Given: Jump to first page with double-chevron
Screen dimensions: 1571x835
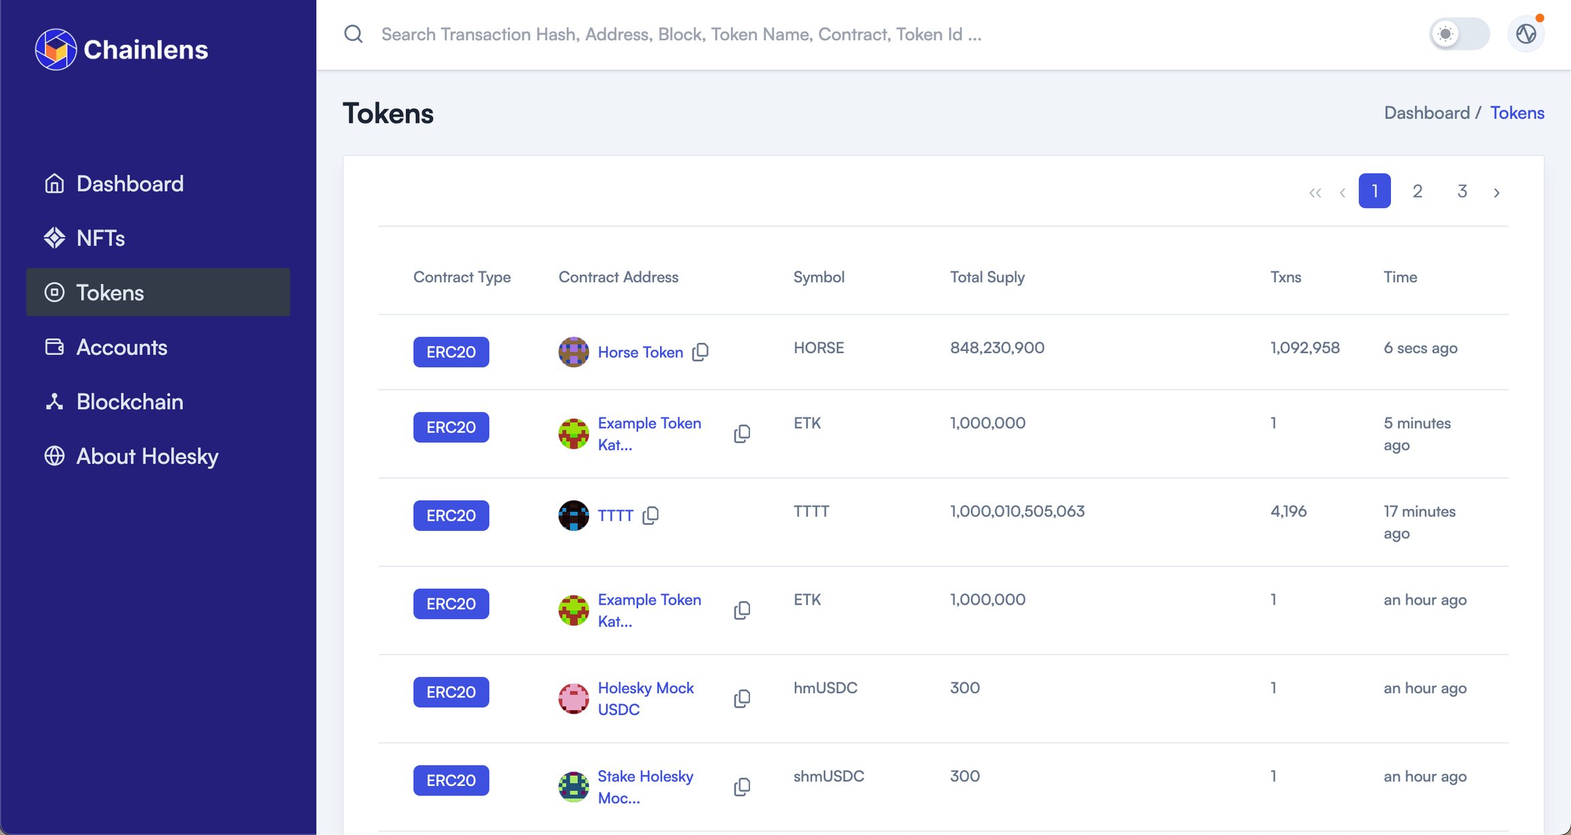Looking at the screenshot, I should [1315, 192].
